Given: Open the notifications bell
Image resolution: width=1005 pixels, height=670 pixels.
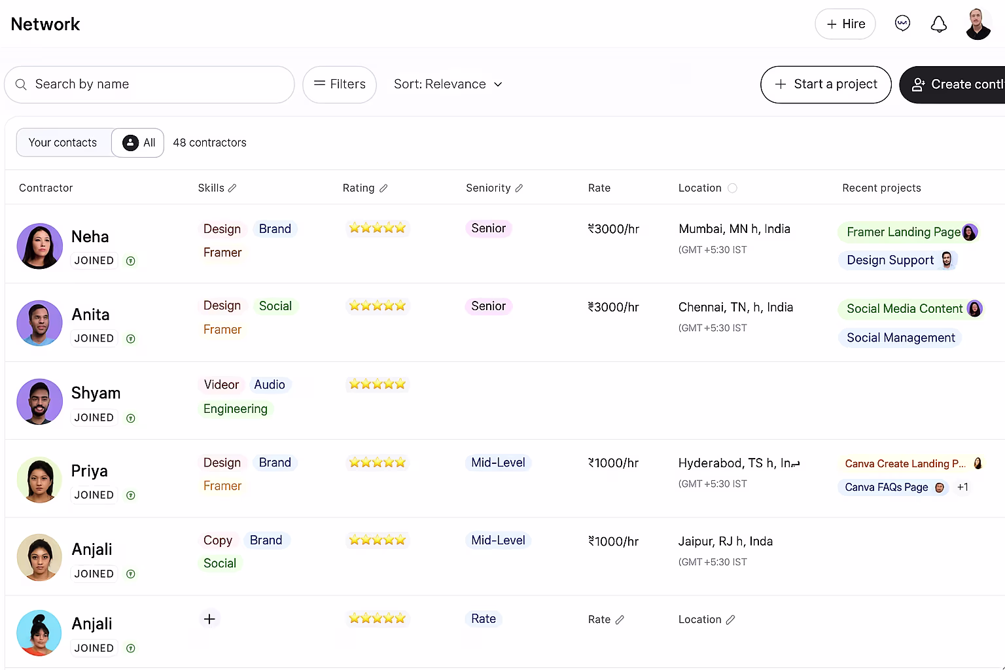Looking at the screenshot, I should [x=938, y=24].
